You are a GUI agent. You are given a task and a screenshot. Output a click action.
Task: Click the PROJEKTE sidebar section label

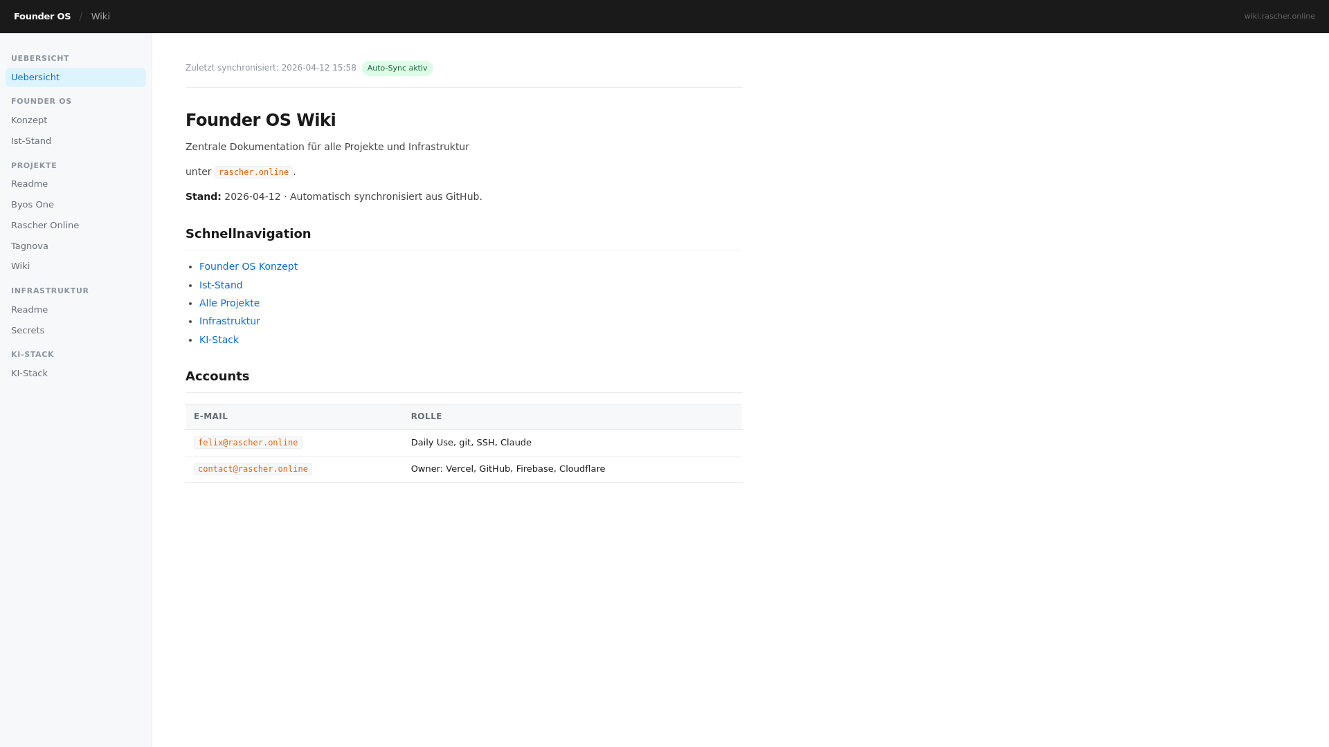(34, 166)
